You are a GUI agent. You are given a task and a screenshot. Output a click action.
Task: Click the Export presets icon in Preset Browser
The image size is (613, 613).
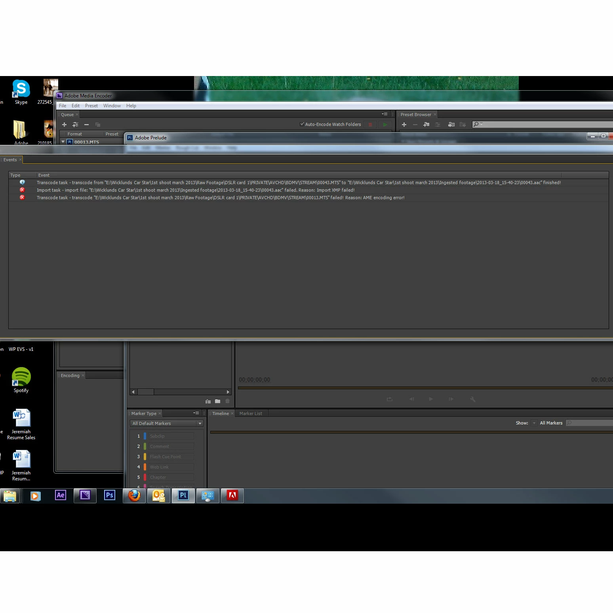(463, 124)
